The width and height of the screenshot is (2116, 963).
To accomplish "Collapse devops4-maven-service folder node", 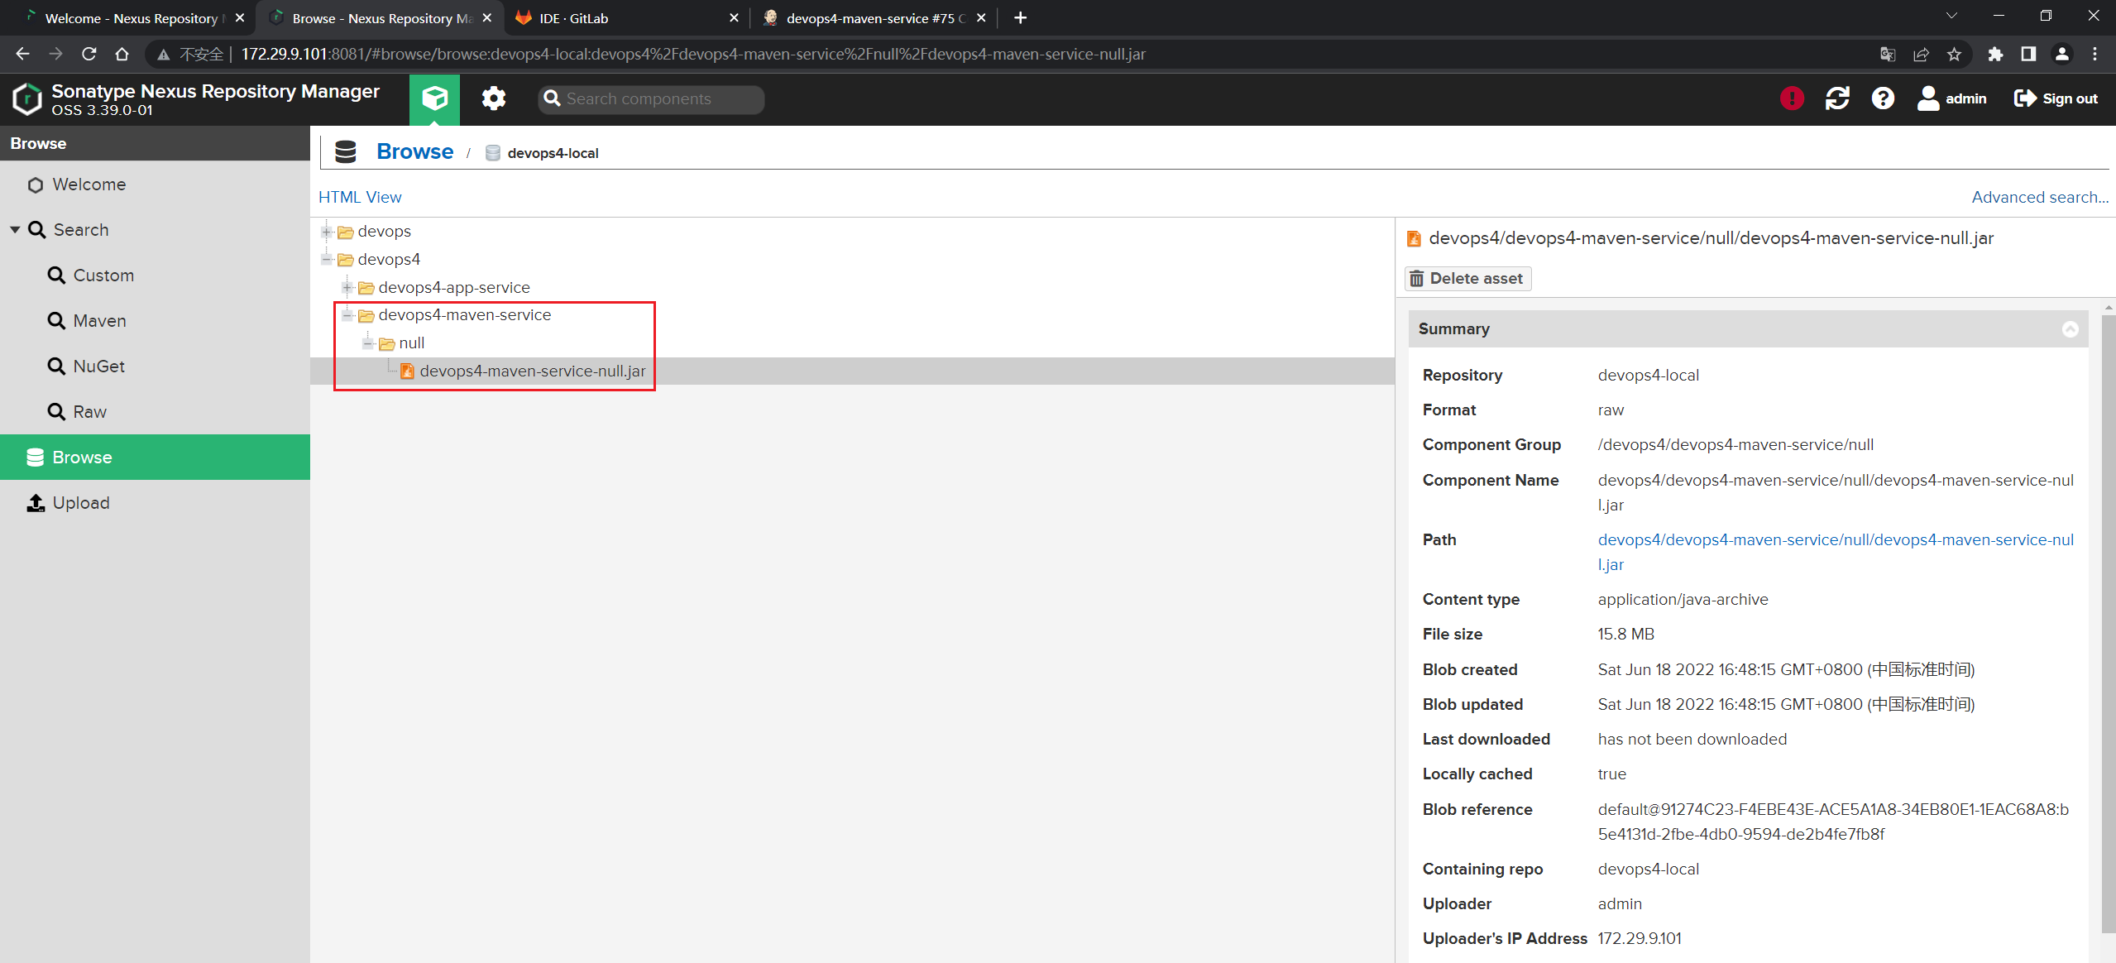I will [347, 315].
